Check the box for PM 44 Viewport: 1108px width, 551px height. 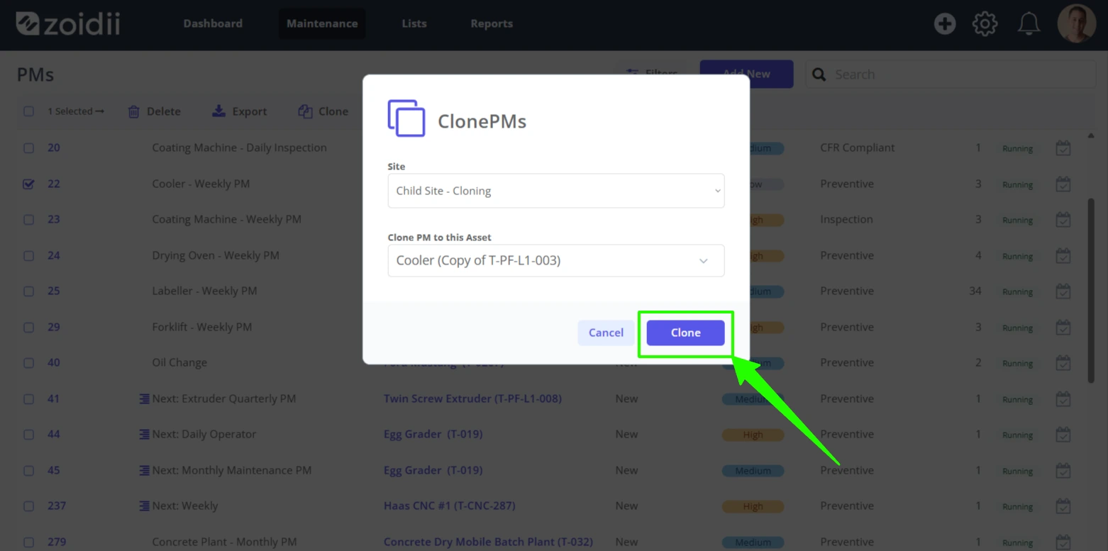(x=28, y=434)
